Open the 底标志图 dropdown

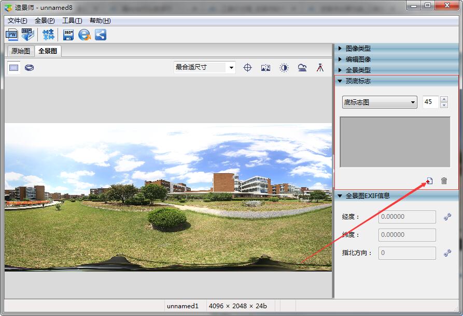[x=380, y=102]
